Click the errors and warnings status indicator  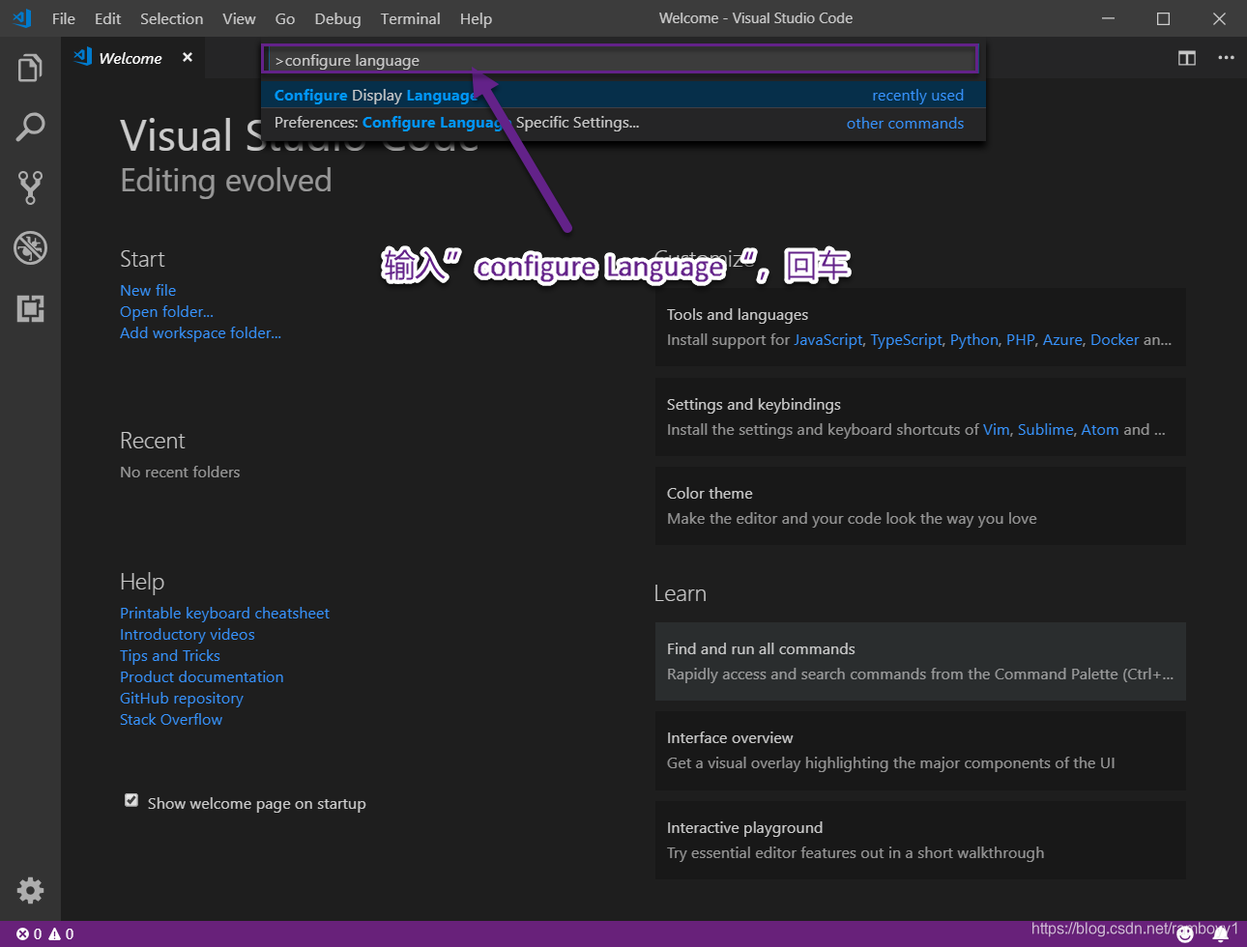tap(44, 934)
